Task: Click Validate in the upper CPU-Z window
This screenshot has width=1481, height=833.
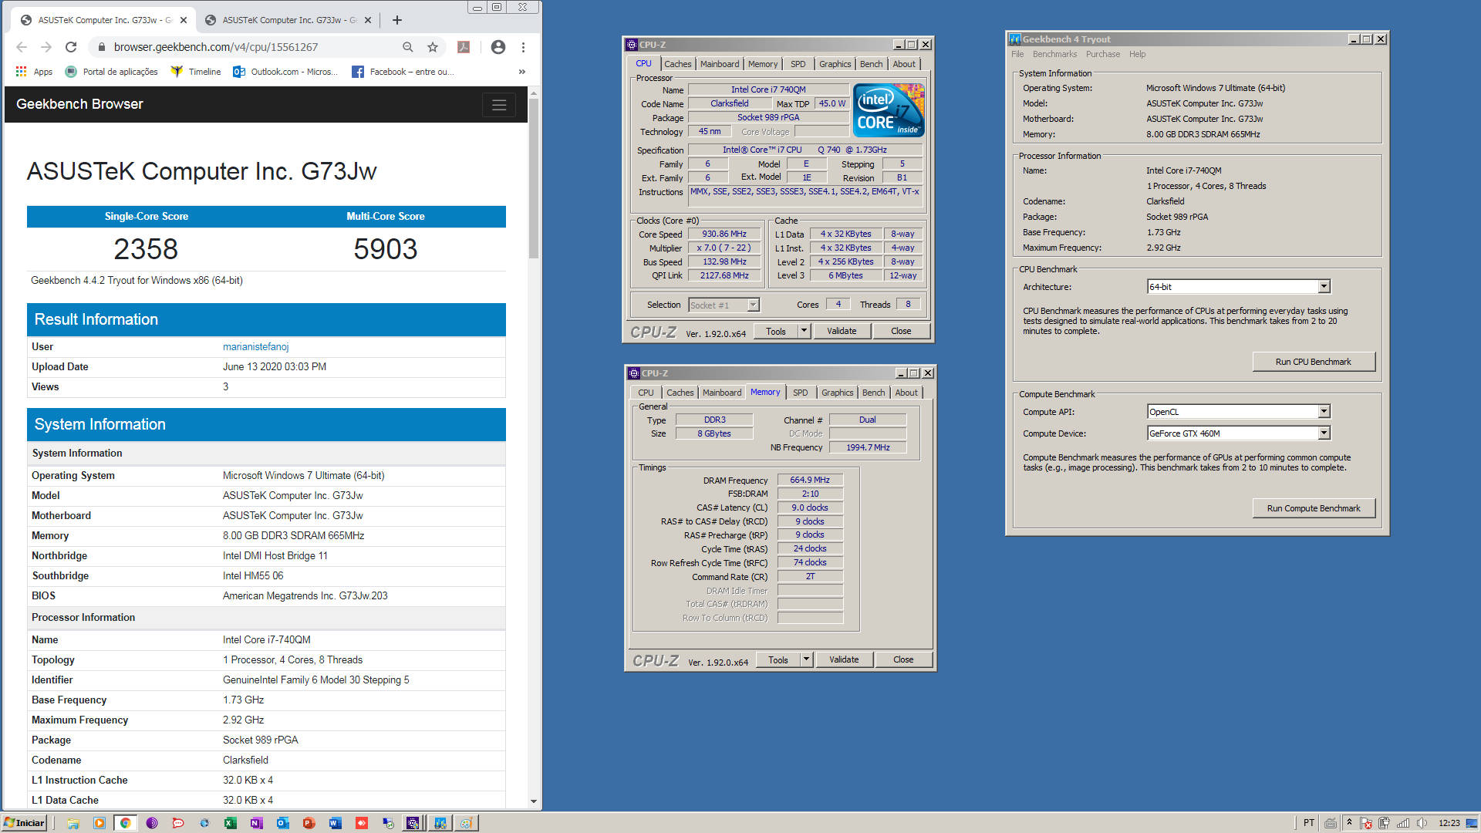Action: (842, 332)
